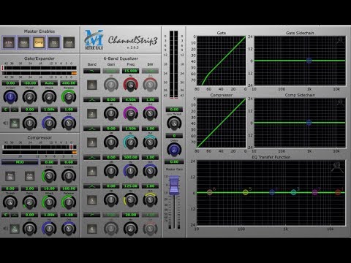Click the compressor Post EQ button
This screenshot has width=351, height=263.
(x=10, y=176)
